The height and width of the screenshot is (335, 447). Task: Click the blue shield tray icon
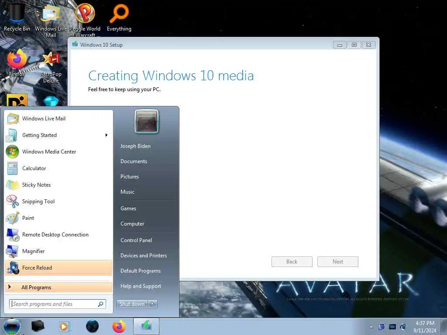tap(382, 327)
